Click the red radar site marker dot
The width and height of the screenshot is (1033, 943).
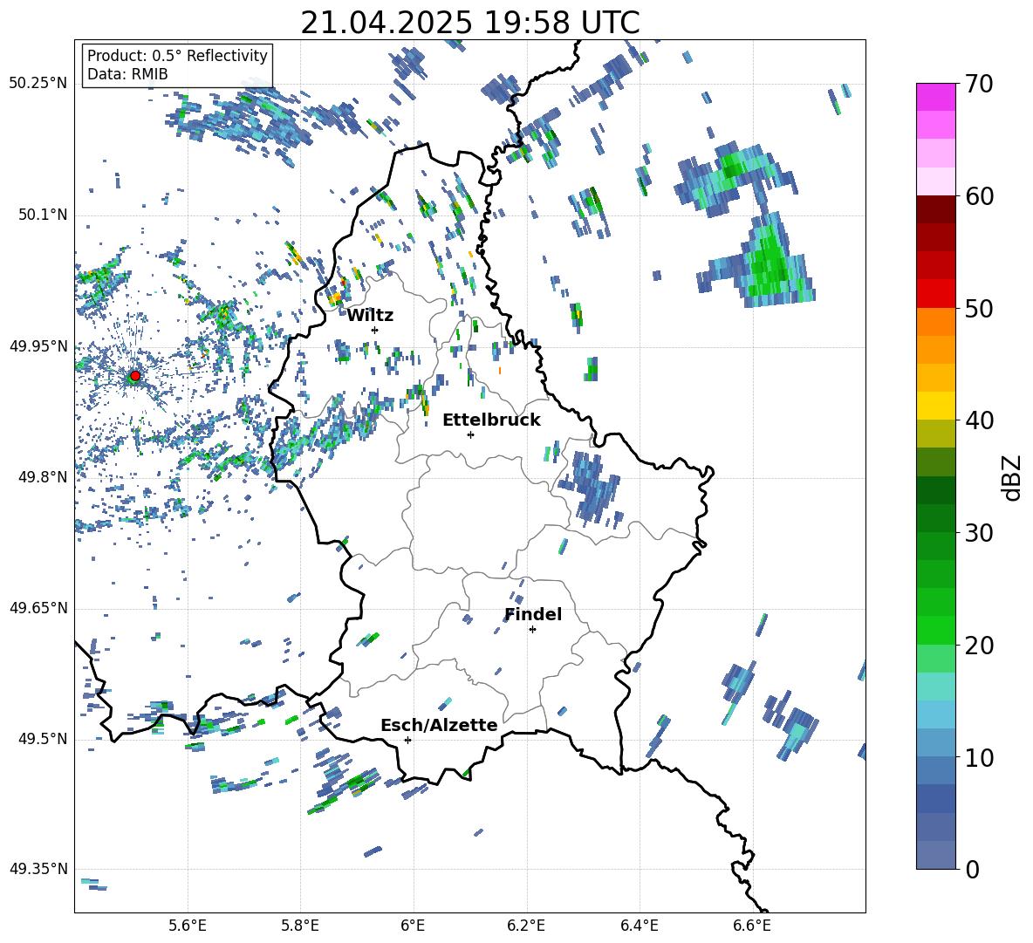coord(135,376)
